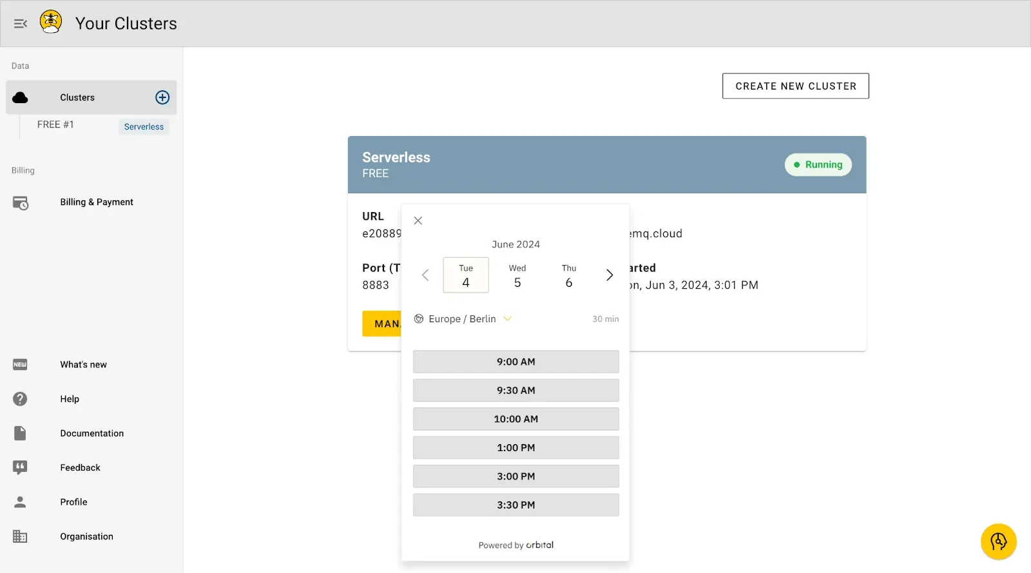Open the Feedback item
The width and height of the screenshot is (1031, 573).
point(81,468)
